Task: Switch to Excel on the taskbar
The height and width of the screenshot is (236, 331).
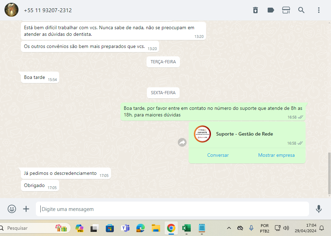Action: tap(187, 228)
